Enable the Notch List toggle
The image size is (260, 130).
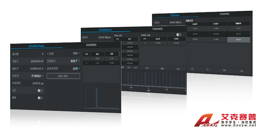(179, 35)
